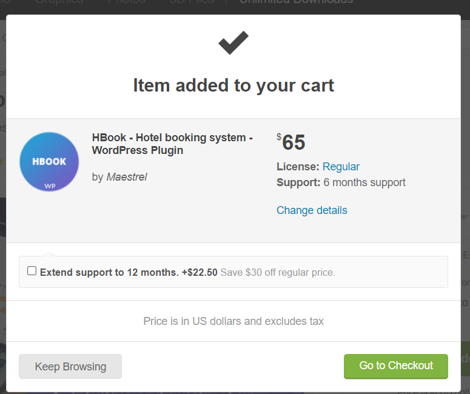Open the Regular license link
470x394 pixels.
coord(341,167)
